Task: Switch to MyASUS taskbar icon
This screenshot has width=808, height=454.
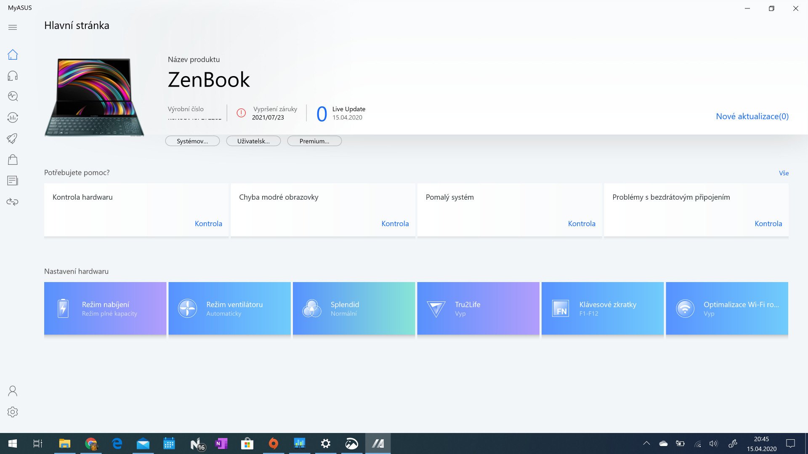Action: (378, 443)
